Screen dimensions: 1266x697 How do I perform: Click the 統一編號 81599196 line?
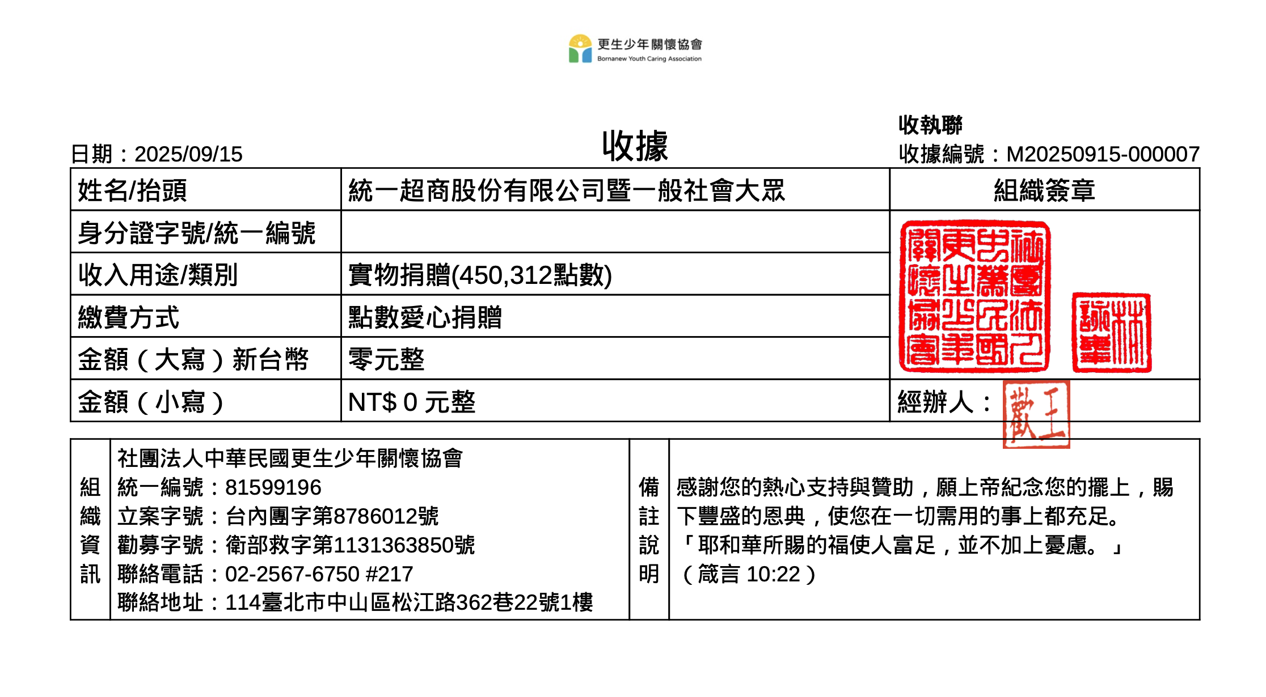219,487
